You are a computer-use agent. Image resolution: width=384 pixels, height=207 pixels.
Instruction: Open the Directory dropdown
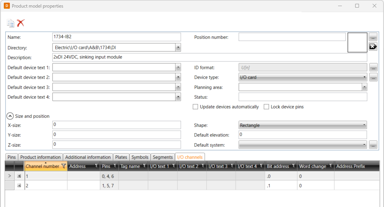(178, 47)
